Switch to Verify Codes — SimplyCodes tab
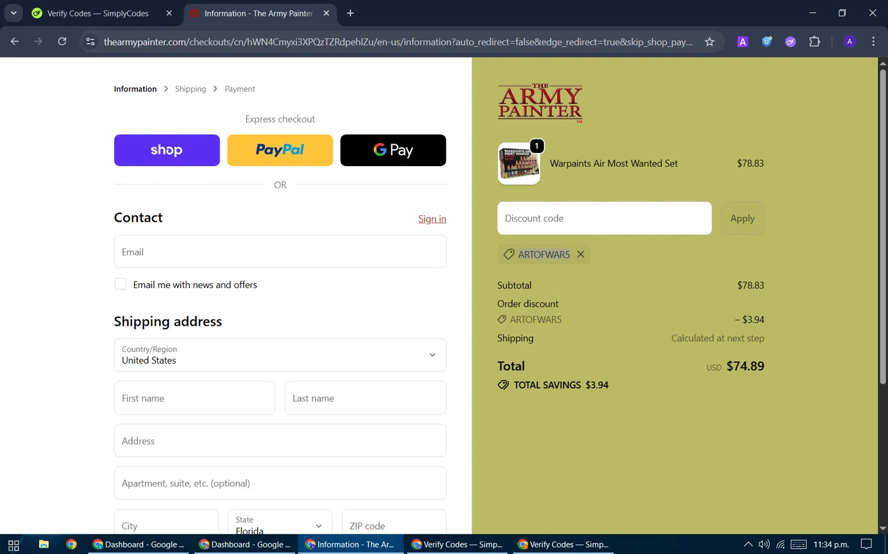Viewport: 888px width, 554px height. [x=98, y=13]
